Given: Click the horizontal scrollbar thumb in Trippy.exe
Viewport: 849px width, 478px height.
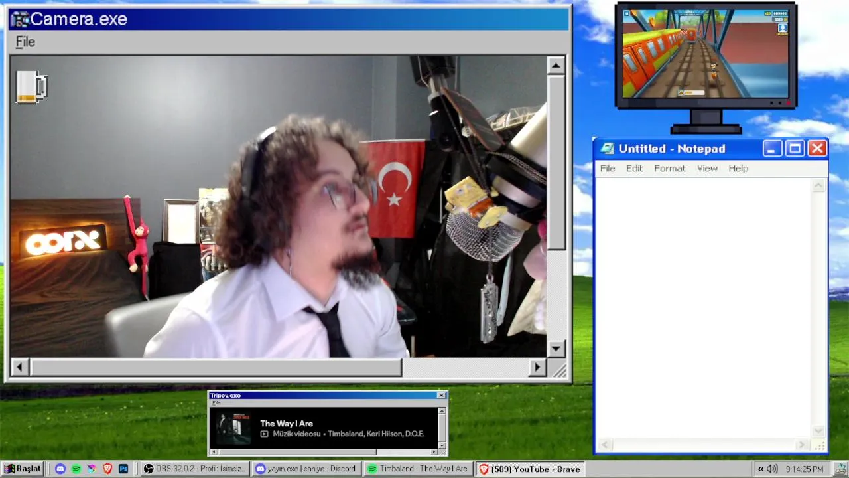Looking at the screenshot, I should click(x=296, y=452).
